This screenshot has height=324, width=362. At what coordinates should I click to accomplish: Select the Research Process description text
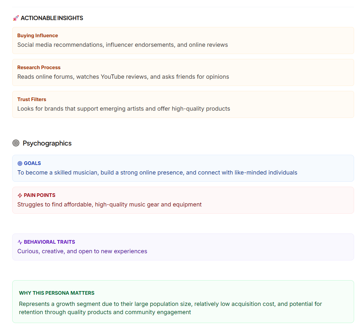point(123,77)
